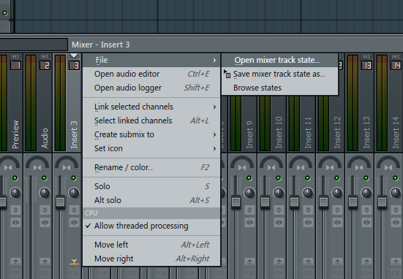Choose Move right in the menu
403x279 pixels.
tap(151, 259)
